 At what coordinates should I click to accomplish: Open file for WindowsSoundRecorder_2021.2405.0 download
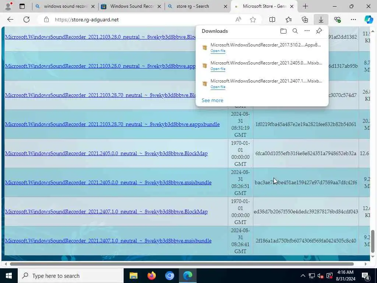[x=218, y=69]
